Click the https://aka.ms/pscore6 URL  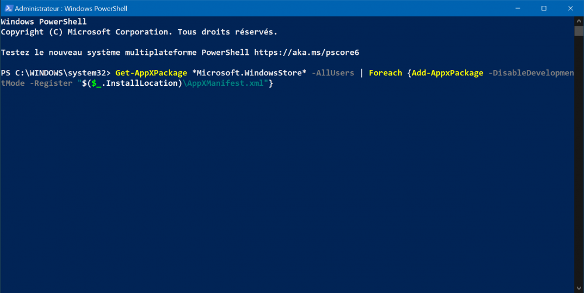306,53
